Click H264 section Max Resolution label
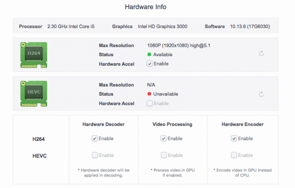 pyautogui.click(x=117, y=46)
